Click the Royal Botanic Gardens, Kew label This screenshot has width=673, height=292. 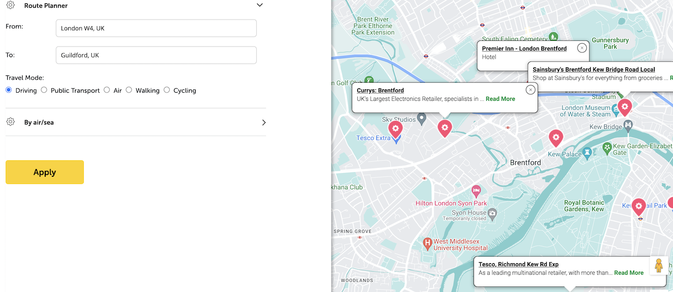584,206
